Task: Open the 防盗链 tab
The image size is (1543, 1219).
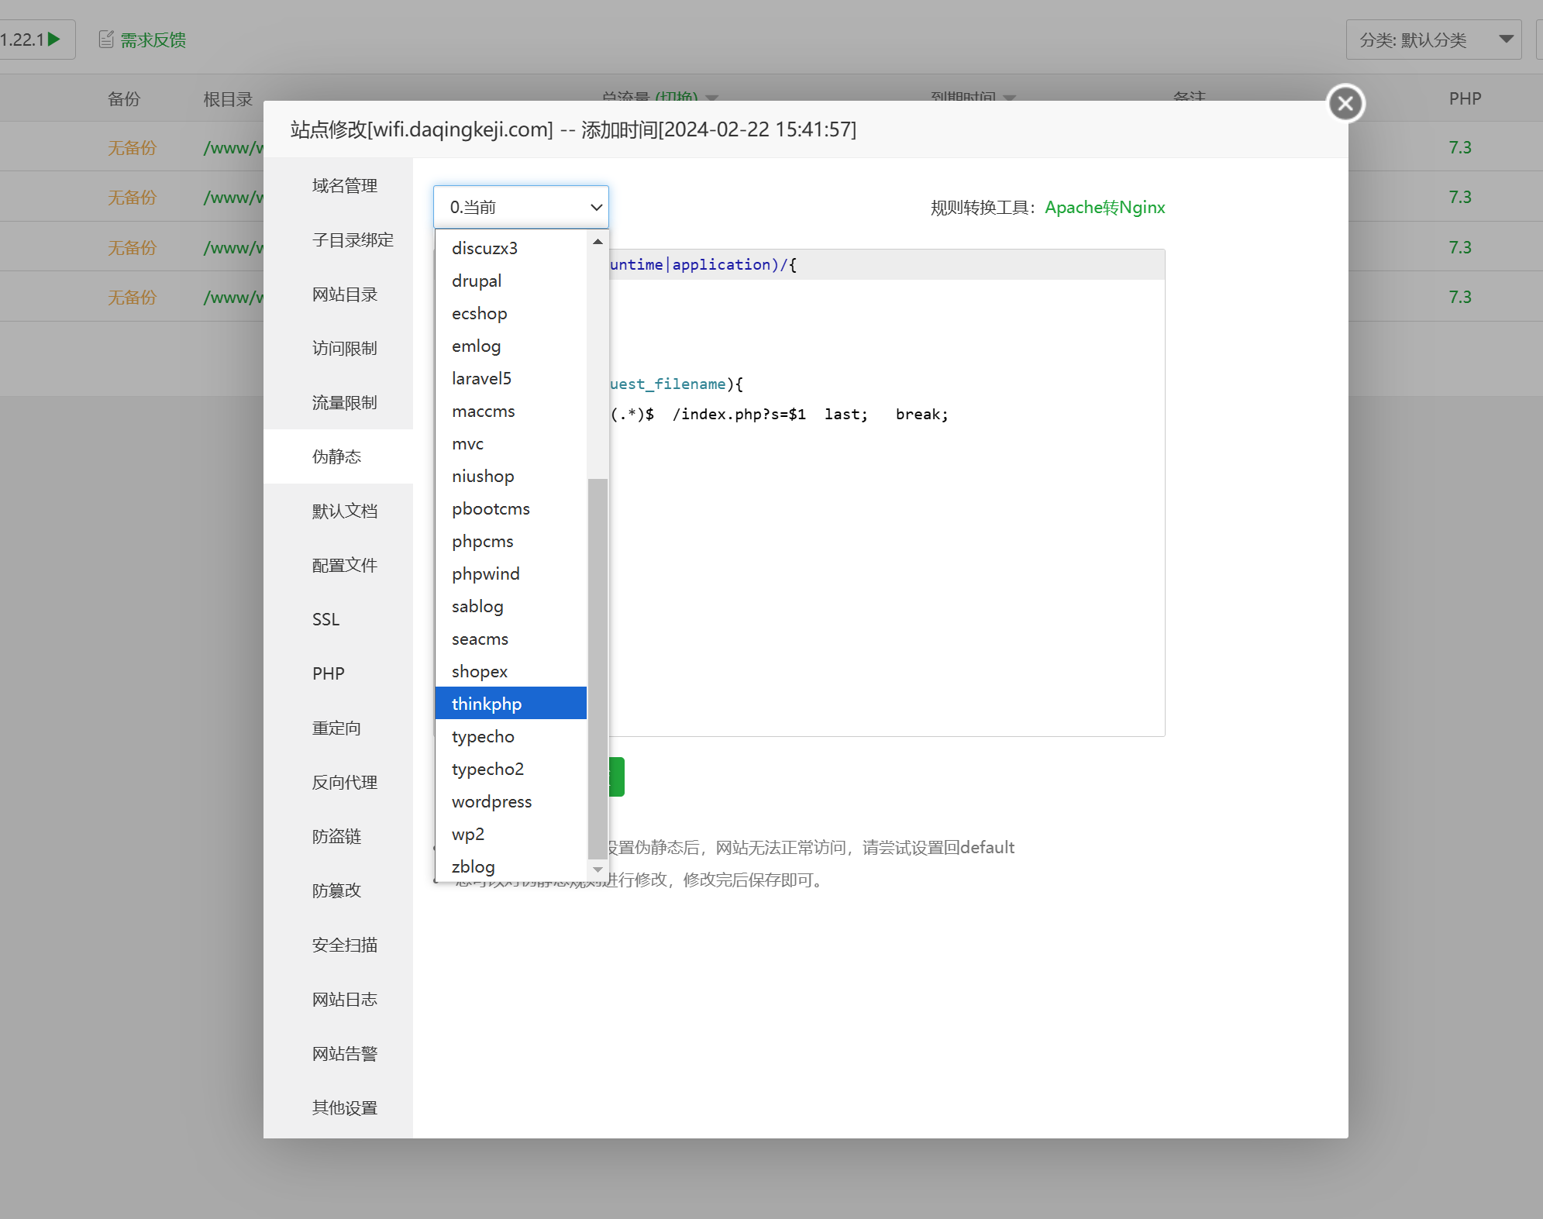Action: click(336, 836)
